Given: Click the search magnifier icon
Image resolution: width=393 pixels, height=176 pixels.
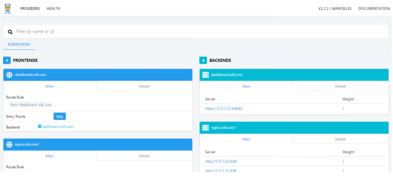Looking at the screenshot, I should coord(10,32).
